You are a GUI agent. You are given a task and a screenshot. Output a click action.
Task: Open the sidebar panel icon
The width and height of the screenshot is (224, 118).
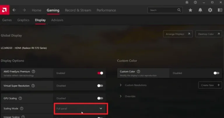(x=220, y=10)
